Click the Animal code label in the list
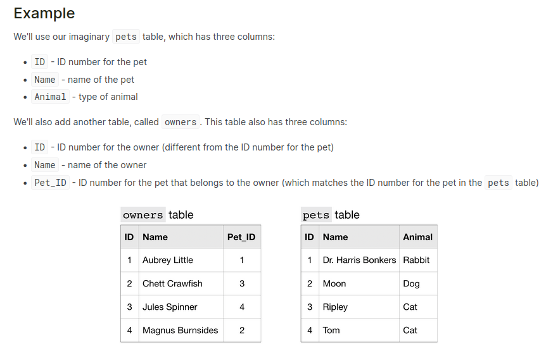The height and width of the screenshot is (349, 546). (x=50, y=97)
